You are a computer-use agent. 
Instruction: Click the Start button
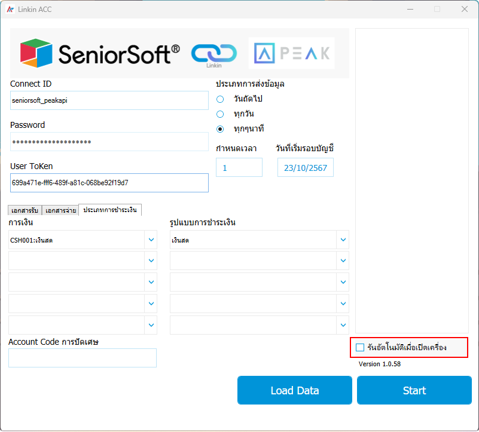[x=414, y=390]
